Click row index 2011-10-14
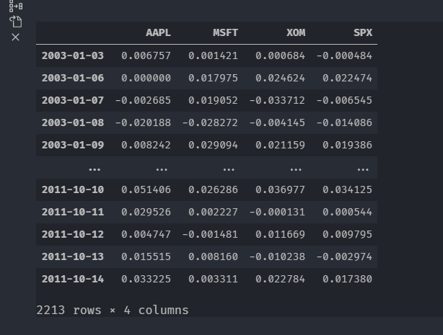Viewport: 443px width, 335px height. pyautogui.click(x=73, y=279)
